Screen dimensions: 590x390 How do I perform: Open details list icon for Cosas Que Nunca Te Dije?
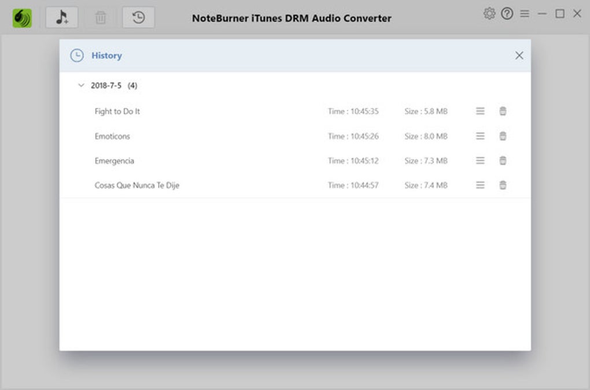click(480, 185)
